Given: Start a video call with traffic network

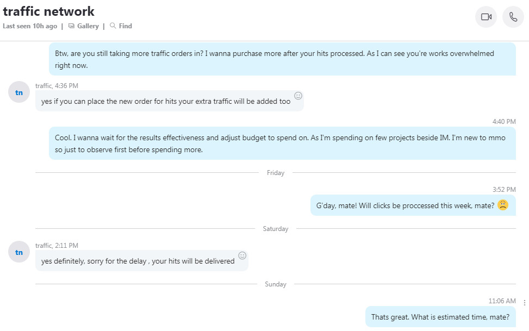Looking at the screenshot, I should pyautogui.click(x=486, y=17).
